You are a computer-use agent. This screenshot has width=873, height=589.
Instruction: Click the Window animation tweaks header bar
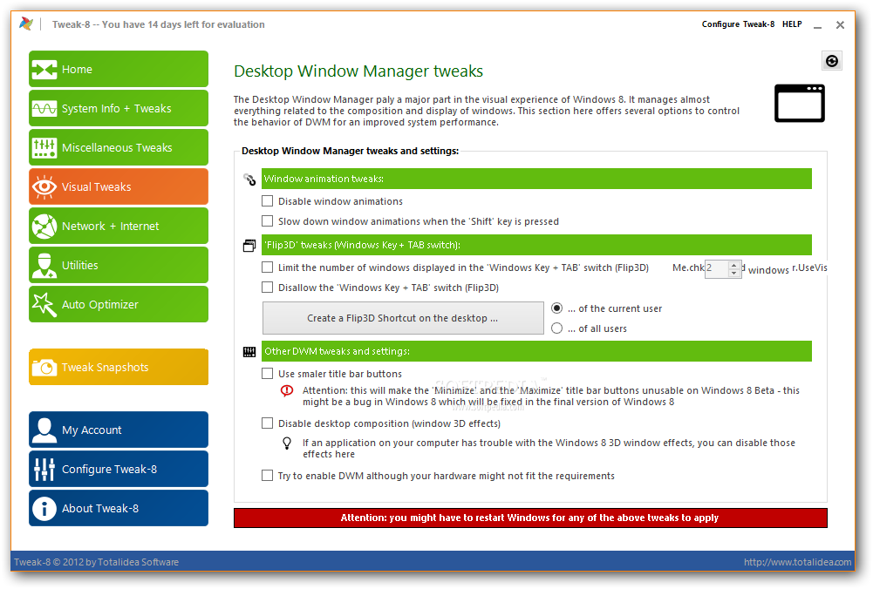(x=536, y=179)
